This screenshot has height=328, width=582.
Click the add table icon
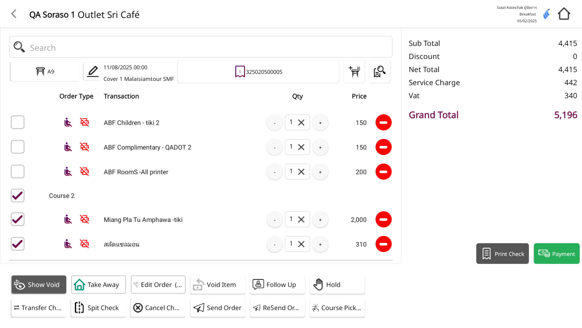[354, 71]
